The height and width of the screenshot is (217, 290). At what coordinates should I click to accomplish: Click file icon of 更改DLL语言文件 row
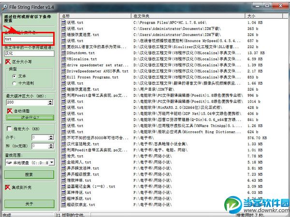click(x=63, y=47)
